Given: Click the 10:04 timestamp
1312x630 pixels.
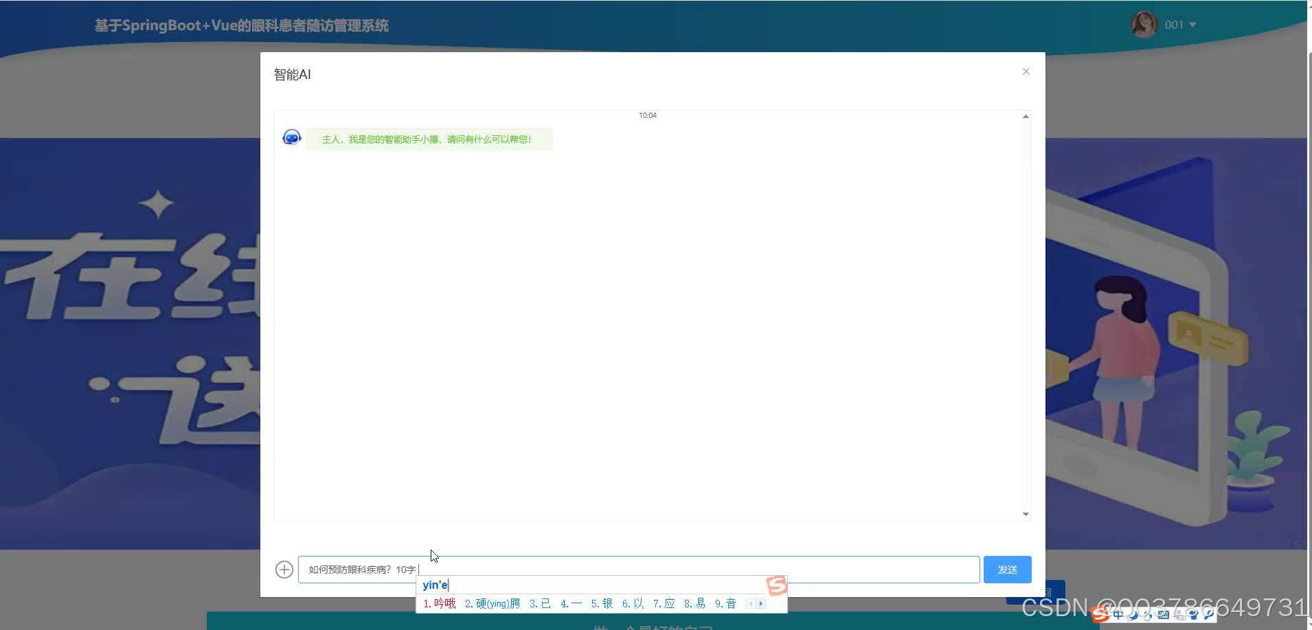Looking at the screenshot, I should (x=648, y=115).
